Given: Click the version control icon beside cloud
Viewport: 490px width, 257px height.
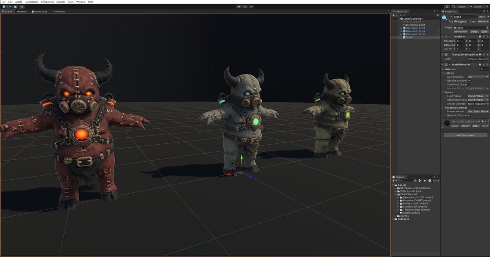Looking at the screenshot, I should (x=21, y=7).
